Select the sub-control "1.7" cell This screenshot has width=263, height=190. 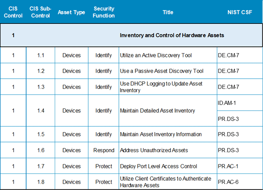coord(40,166)
